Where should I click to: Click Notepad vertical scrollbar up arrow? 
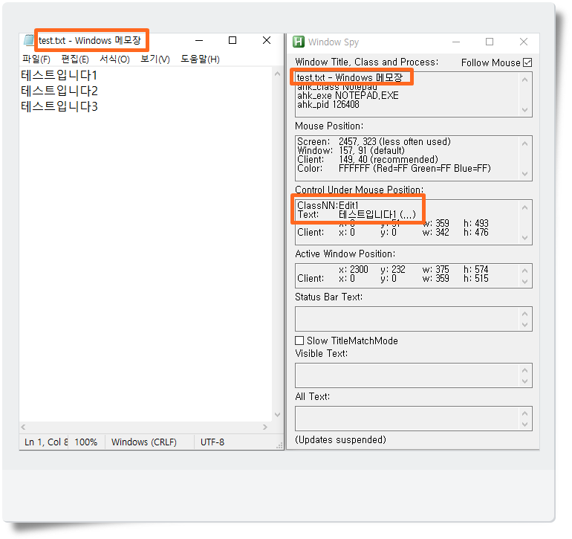(277, 74)
